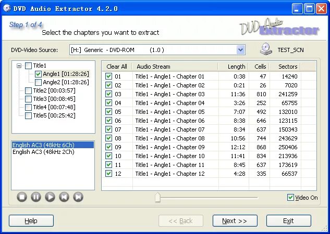
Task: Click cells value 834
Action: [x=261, y=156]
